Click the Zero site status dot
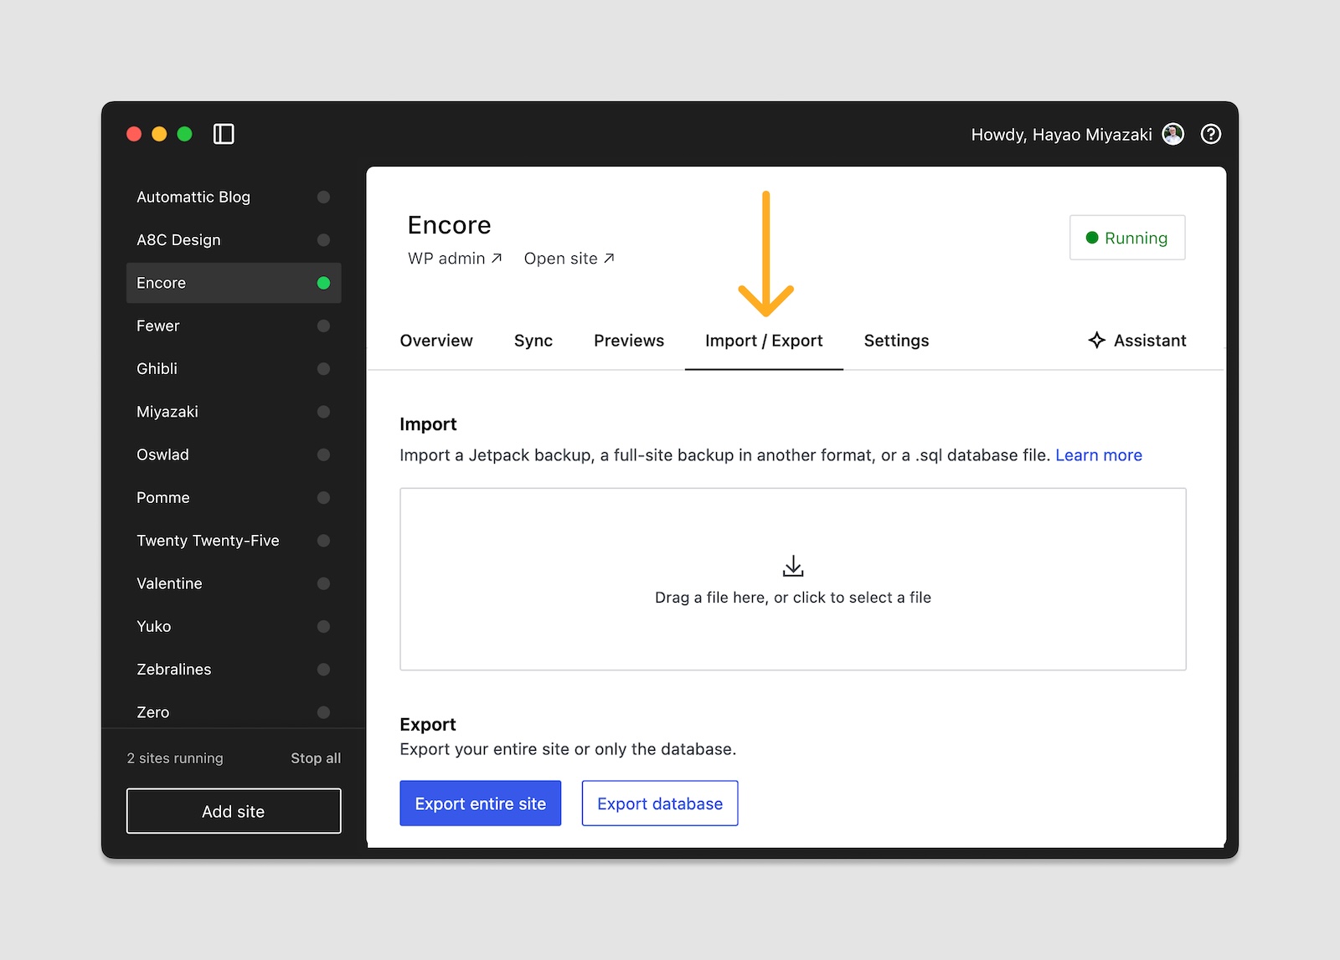1340x960 pixels. tap(323, 712)
